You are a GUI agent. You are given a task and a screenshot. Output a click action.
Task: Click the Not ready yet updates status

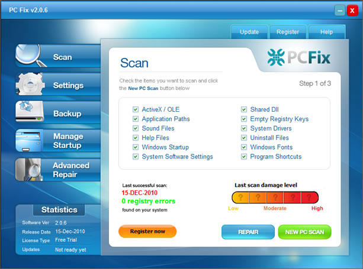point(70,250)
